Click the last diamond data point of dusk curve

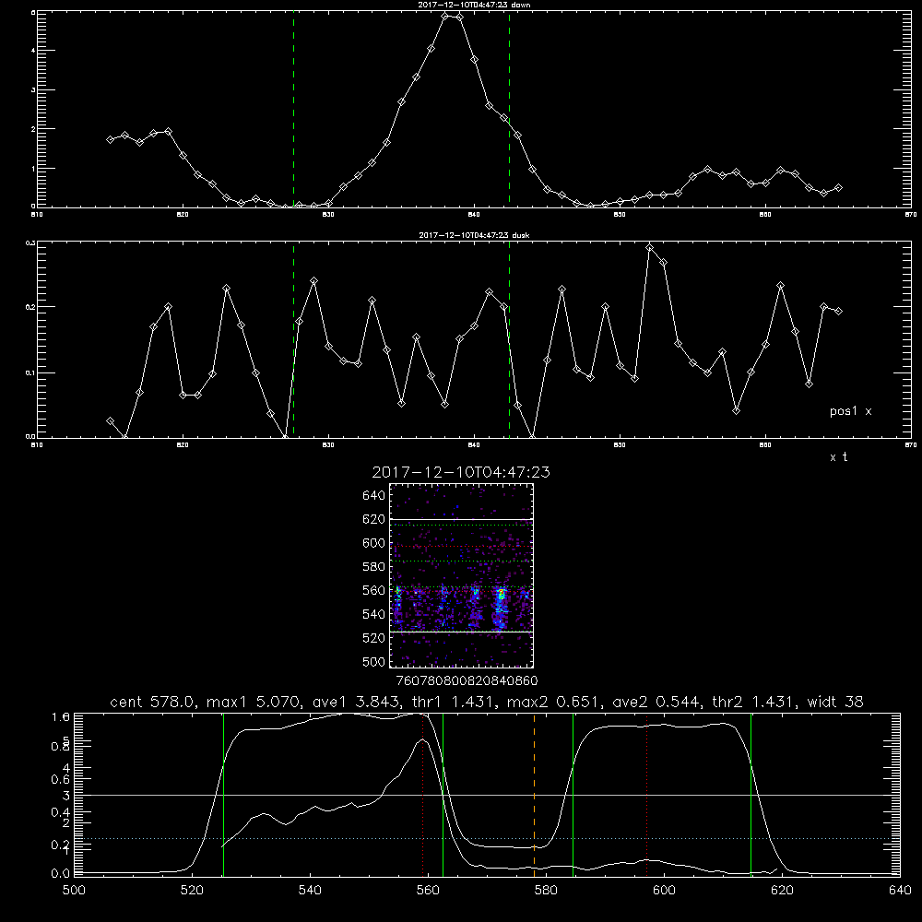838,311
